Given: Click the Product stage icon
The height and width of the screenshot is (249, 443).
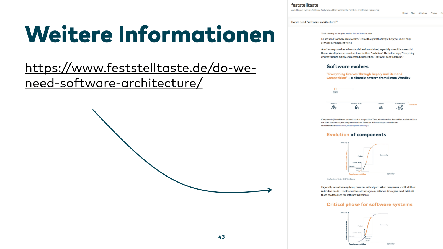Looking at the screenshot, I should [x=381, y=107].
